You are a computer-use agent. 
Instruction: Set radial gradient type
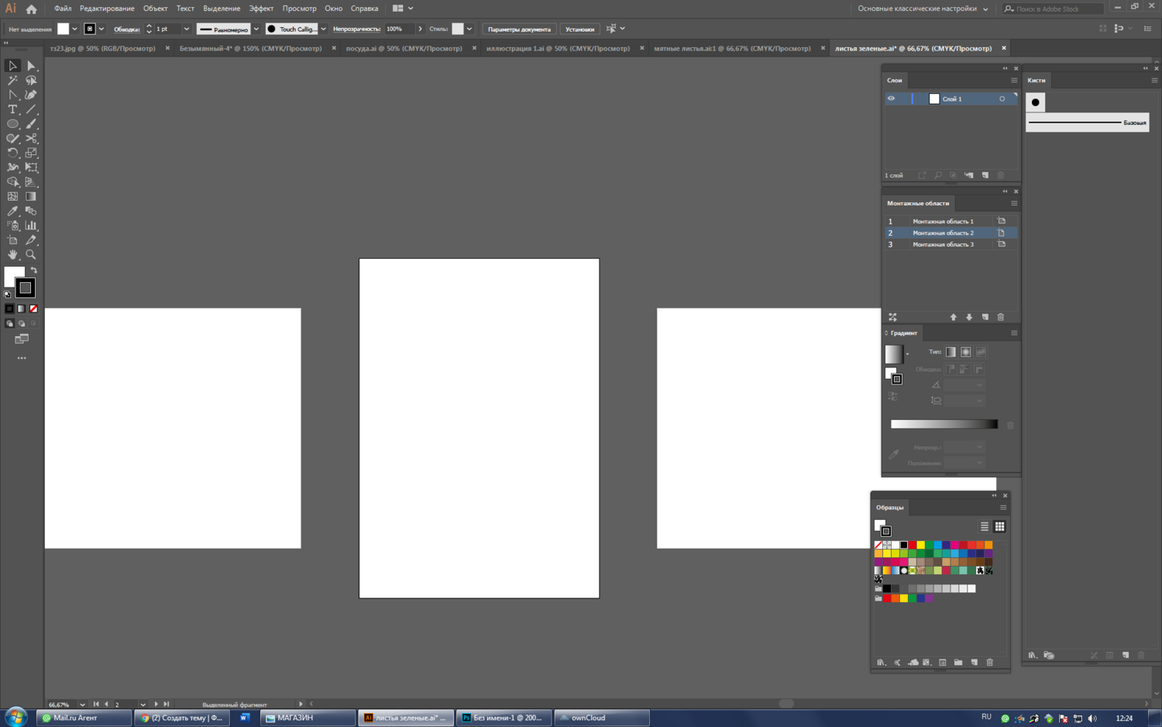(x=965, y=352)
